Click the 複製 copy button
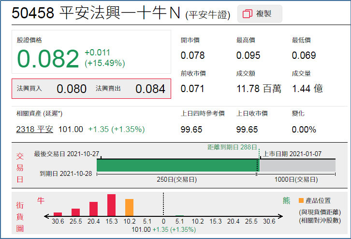351x239 pixels. [x=260, y=14]
